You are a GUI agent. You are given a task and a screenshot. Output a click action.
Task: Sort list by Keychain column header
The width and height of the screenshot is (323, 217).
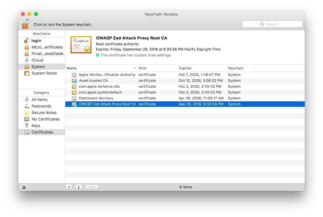point(241,68)
